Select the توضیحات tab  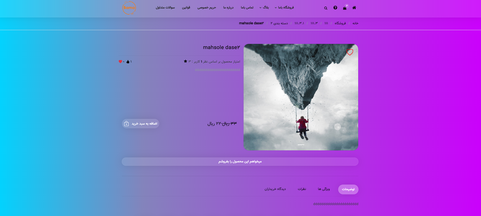coord(348,189)
